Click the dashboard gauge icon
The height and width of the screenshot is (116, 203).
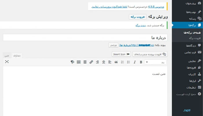200,3
